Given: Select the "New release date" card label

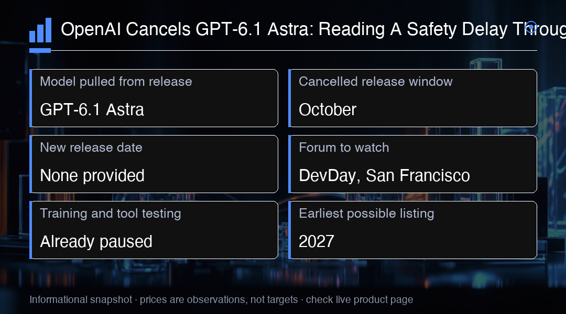Looking at the screenshot, I should pos(91,148).
